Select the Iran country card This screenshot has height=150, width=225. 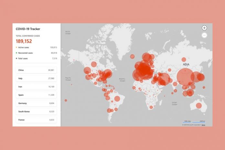pyautogui.click(x=36, y=87)
